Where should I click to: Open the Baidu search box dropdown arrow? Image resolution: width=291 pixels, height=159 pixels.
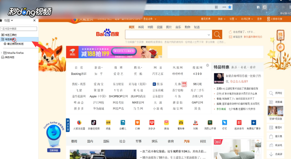pos(209,35)
